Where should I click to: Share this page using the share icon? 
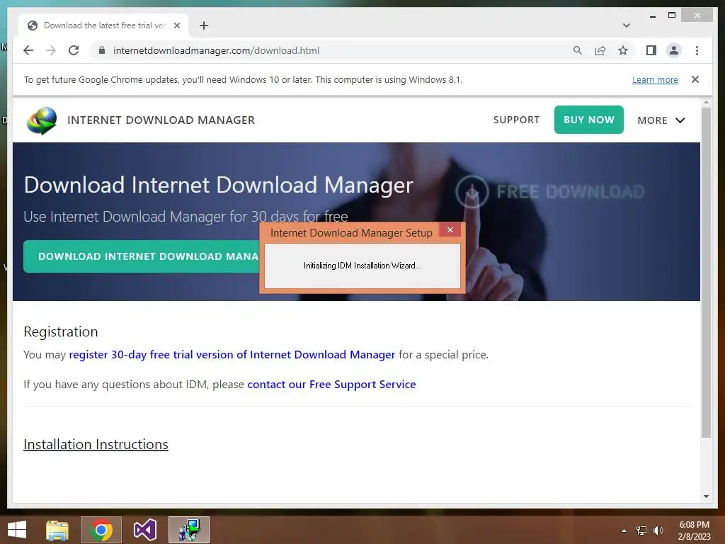(600, 50)
